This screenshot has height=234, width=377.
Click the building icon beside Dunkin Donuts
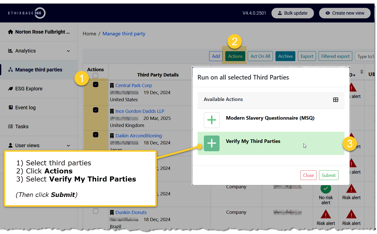pos(112,213)
